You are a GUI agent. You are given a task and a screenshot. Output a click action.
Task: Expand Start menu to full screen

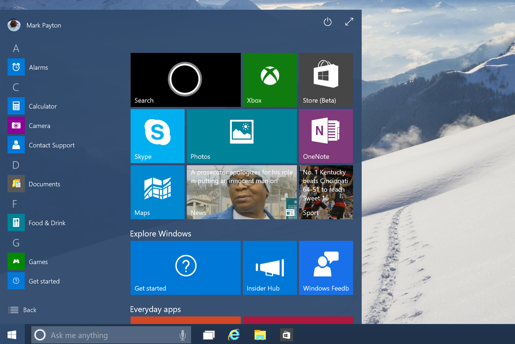[x=349, y=22]
